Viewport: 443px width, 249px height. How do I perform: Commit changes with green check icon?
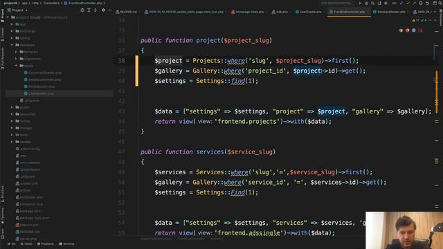tap(408, 3)
